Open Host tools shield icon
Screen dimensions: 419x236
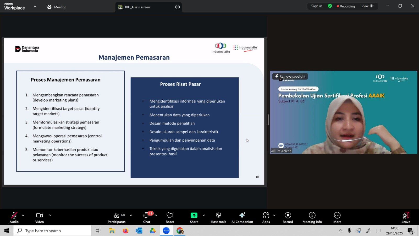pos(218,217)
